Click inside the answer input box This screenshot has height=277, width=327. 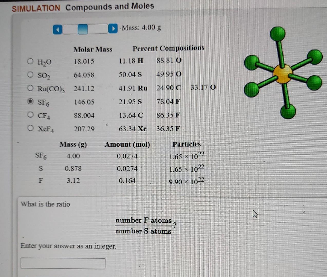coord(62,263)
